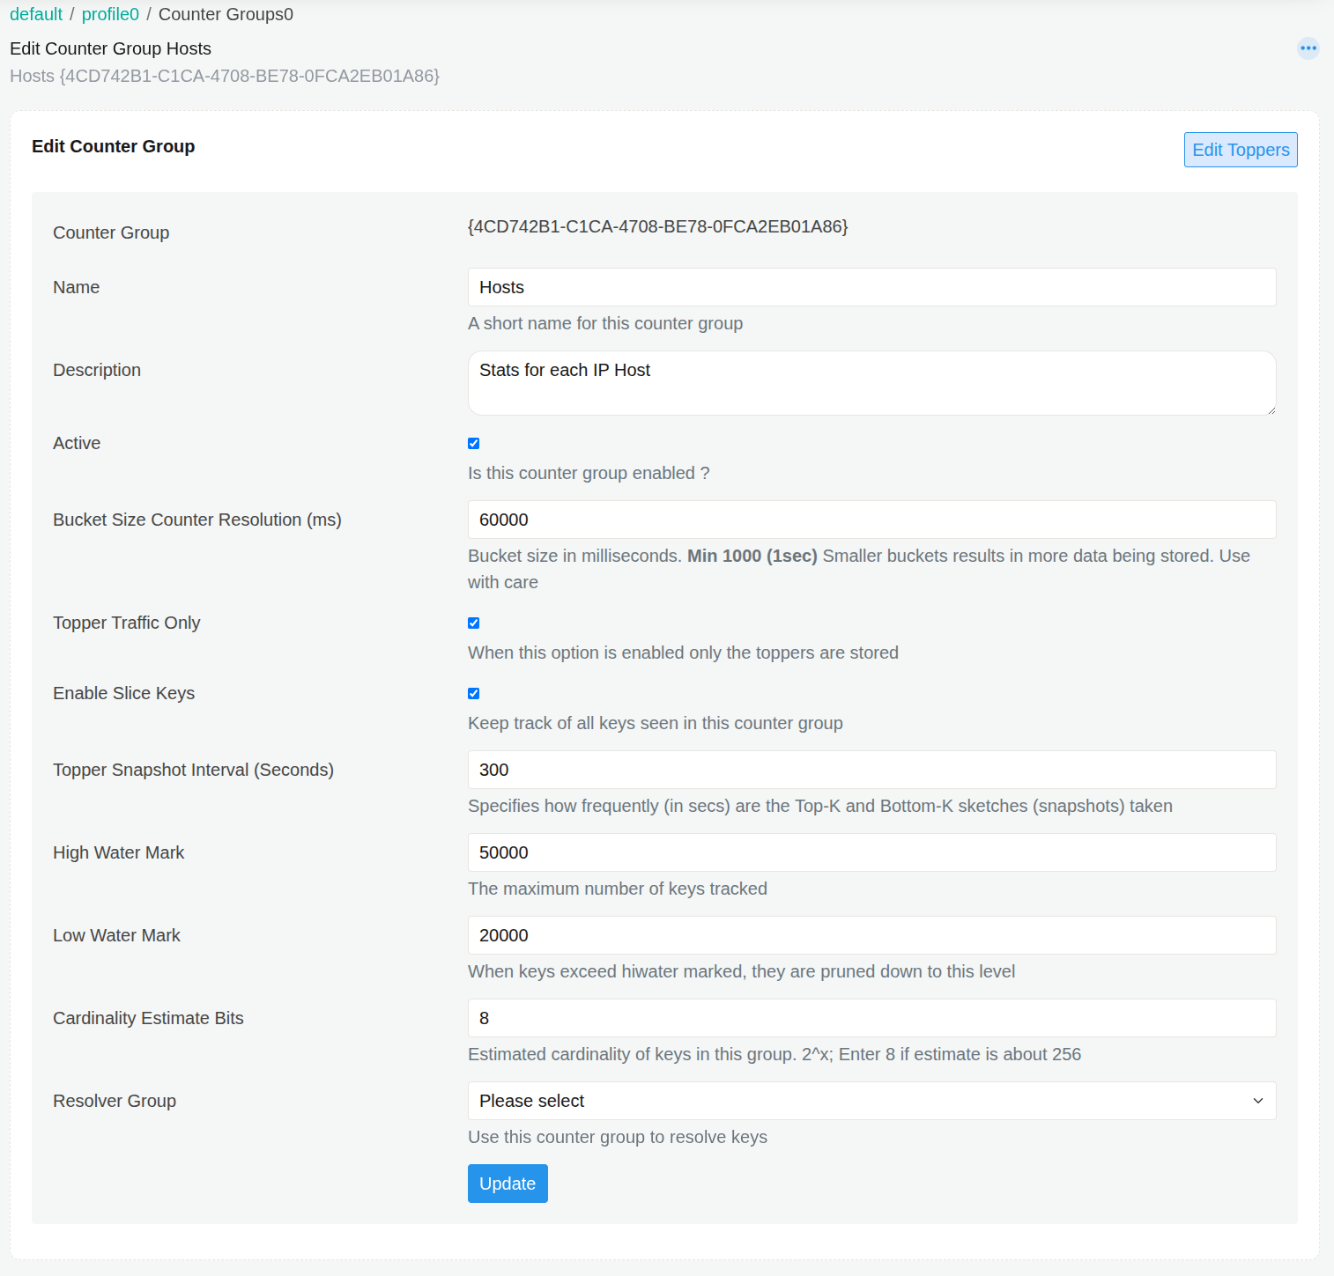Click the 'Counter Groups0' breadcrumb text
The image size is (1334, 1276).
tap(226, 14)
